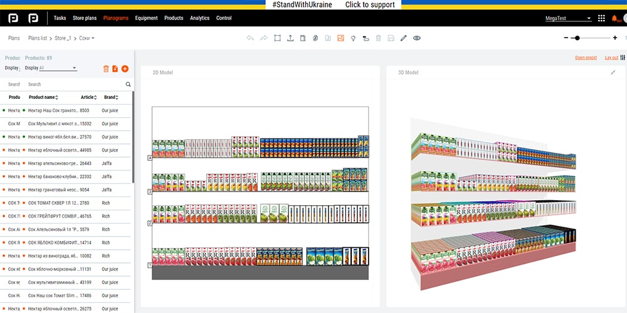Viewport: 627px width, 313px height.
Task: Click the zoom slider handle
Action: pos(577,38)
